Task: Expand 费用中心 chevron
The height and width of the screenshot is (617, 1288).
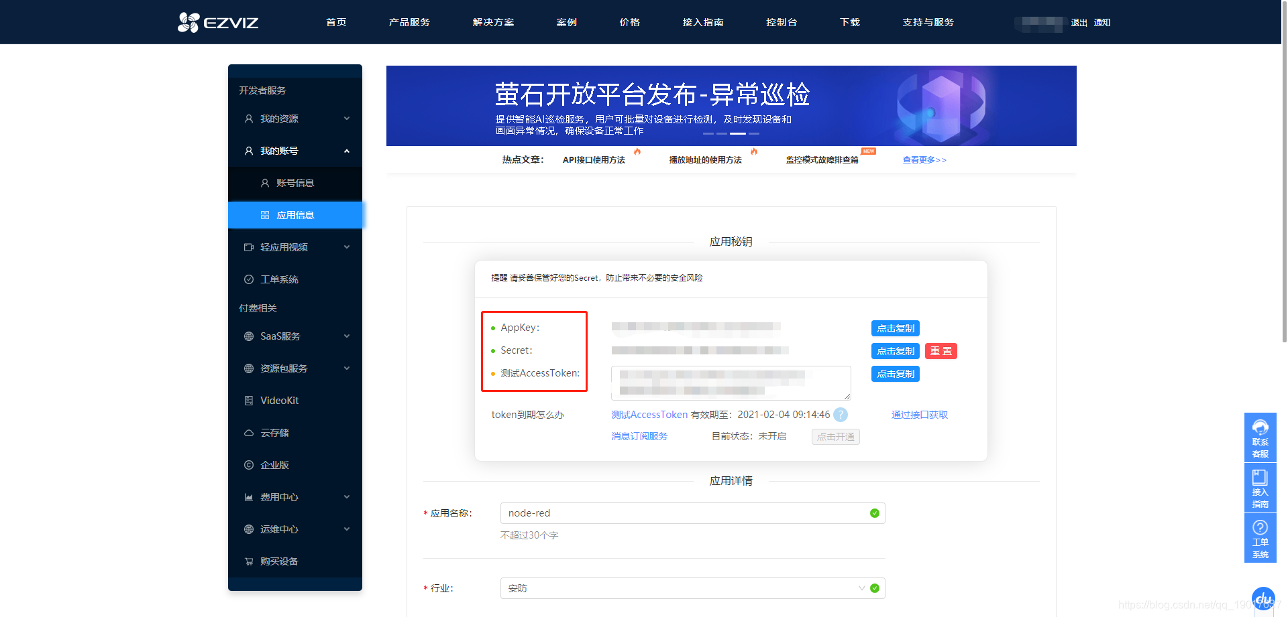Action: coord(347,497)
